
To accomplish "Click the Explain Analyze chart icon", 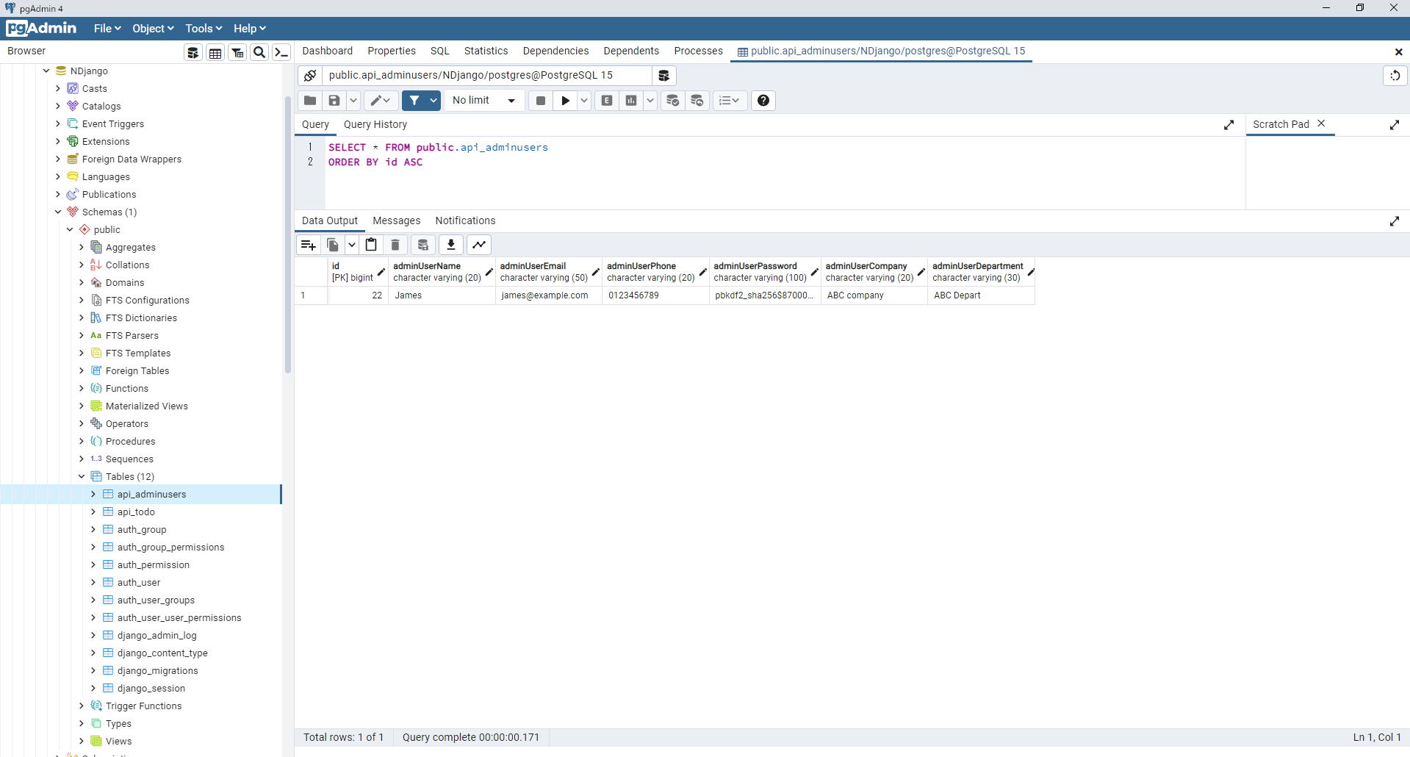I will pyautogui.click(x=631, y=101).
